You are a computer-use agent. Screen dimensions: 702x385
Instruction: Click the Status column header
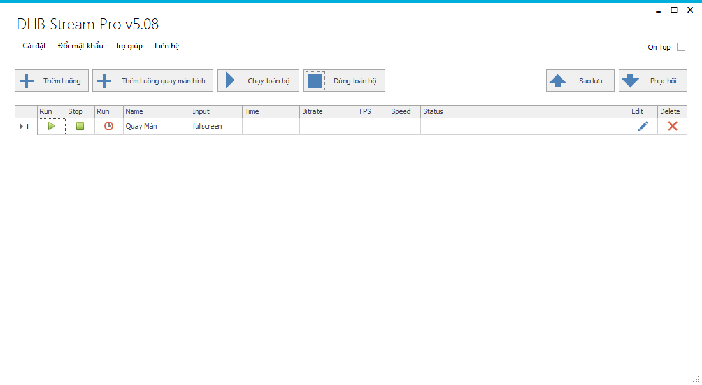(x=525, y=111)
